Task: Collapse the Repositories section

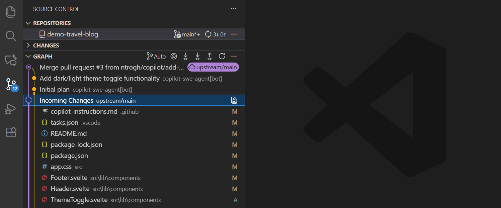Action: click(28, 23)
